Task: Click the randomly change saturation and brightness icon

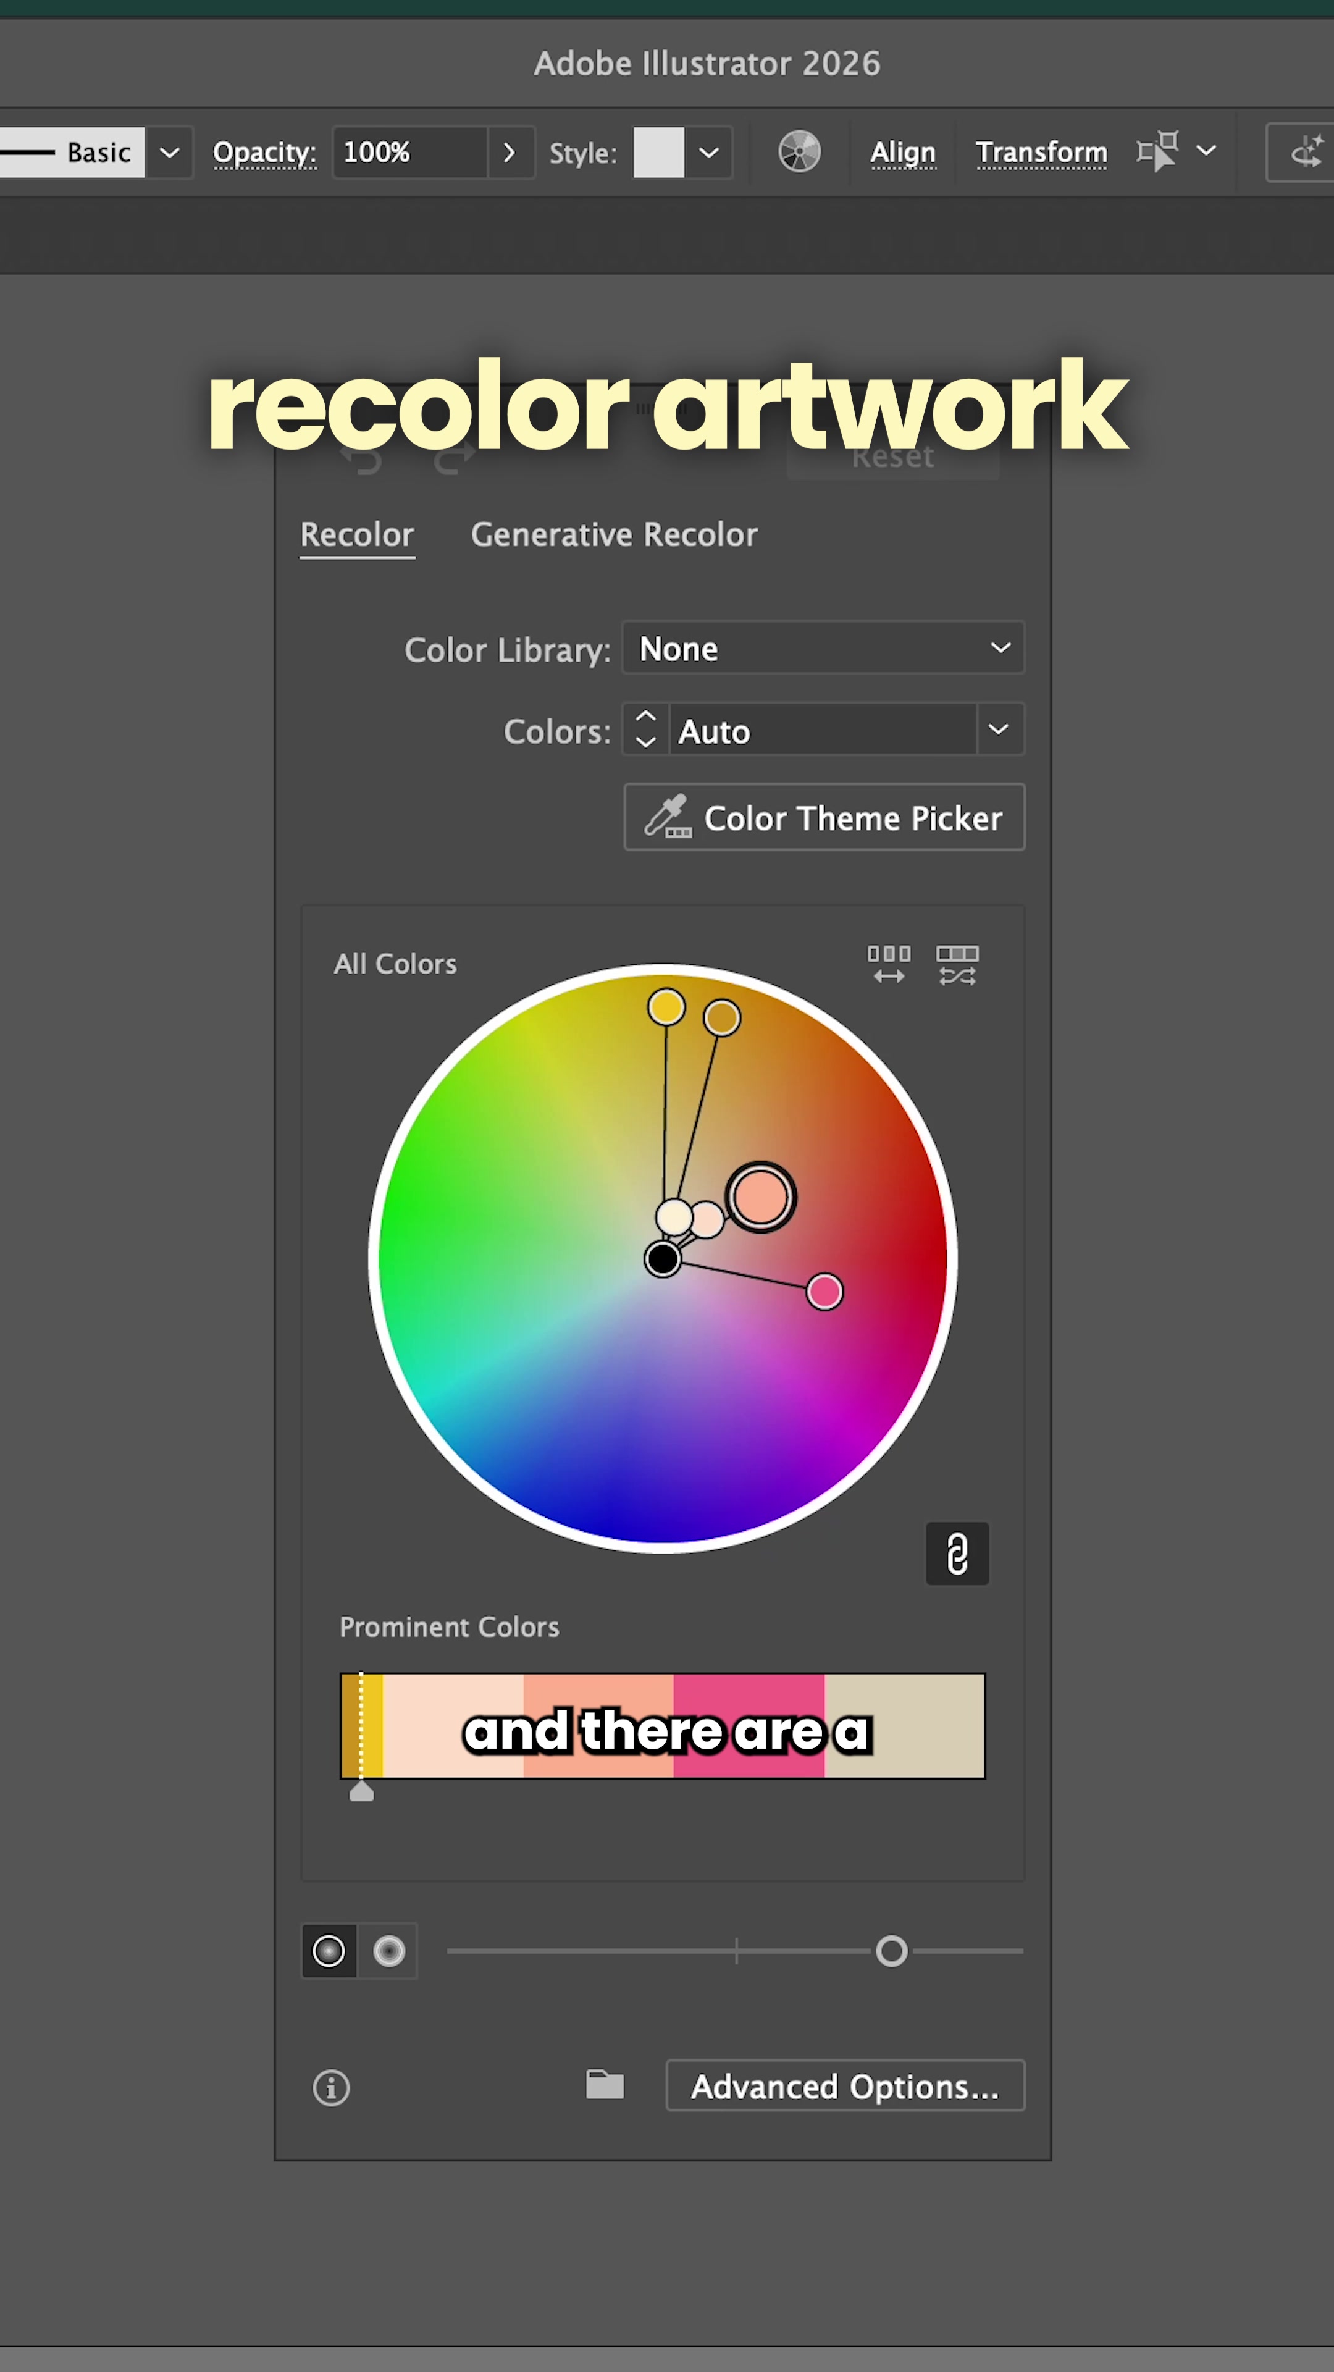Action: 957,964
